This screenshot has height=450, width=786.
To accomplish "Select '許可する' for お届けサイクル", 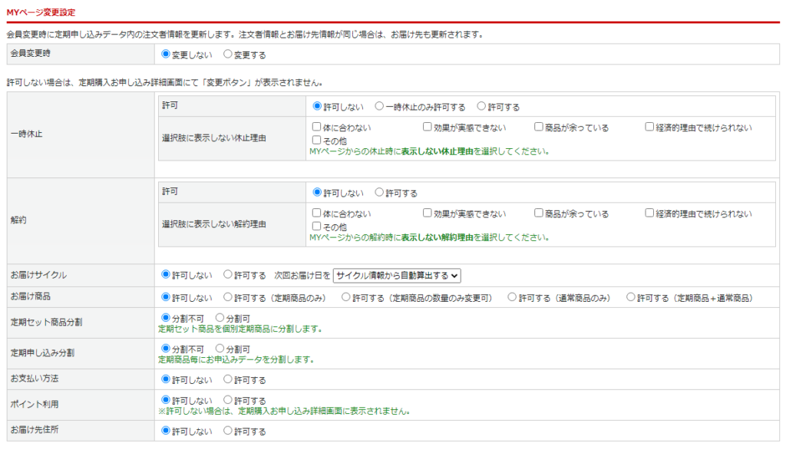I will (x=228, y=274).
